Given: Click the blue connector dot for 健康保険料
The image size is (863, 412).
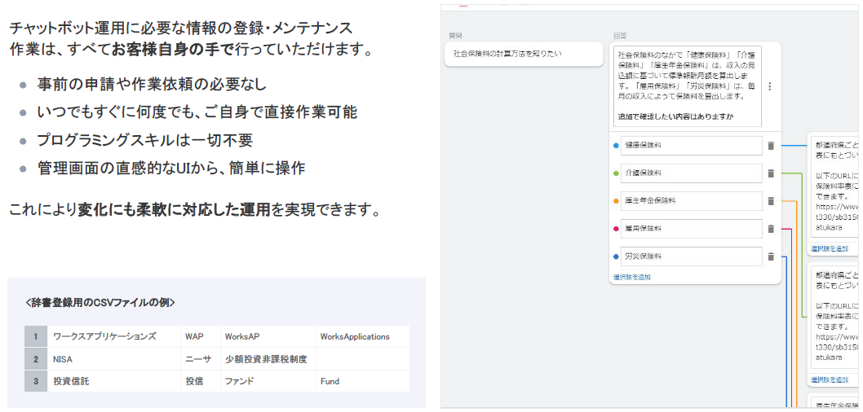Looking at the screenshot, I should click(616, 146).
